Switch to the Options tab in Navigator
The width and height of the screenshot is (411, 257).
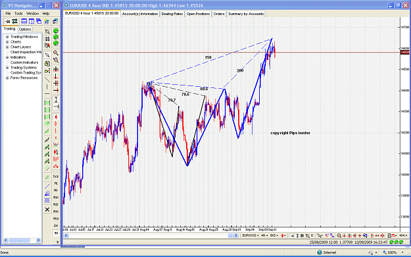click(25, 30)
